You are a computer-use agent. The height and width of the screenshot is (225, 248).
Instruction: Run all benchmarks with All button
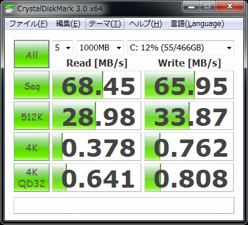pos(32,54)
